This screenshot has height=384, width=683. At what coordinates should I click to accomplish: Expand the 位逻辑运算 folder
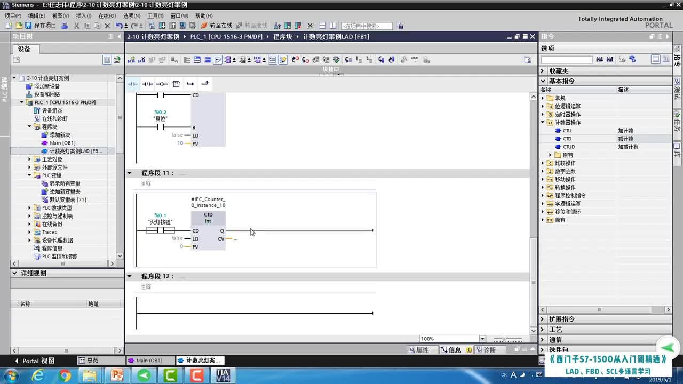point(543,106)
